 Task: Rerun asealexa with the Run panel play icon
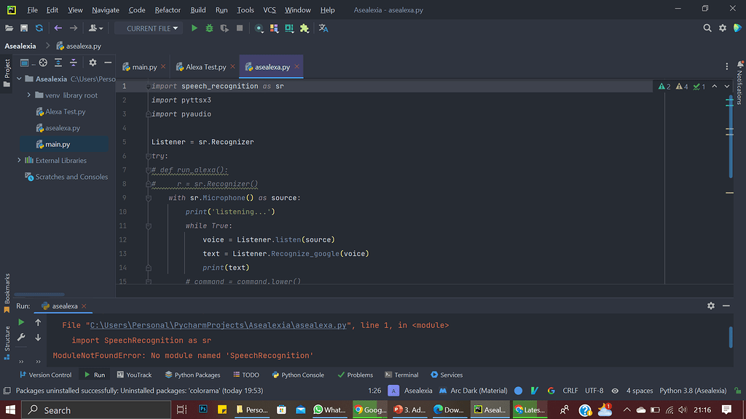(21, 322)
